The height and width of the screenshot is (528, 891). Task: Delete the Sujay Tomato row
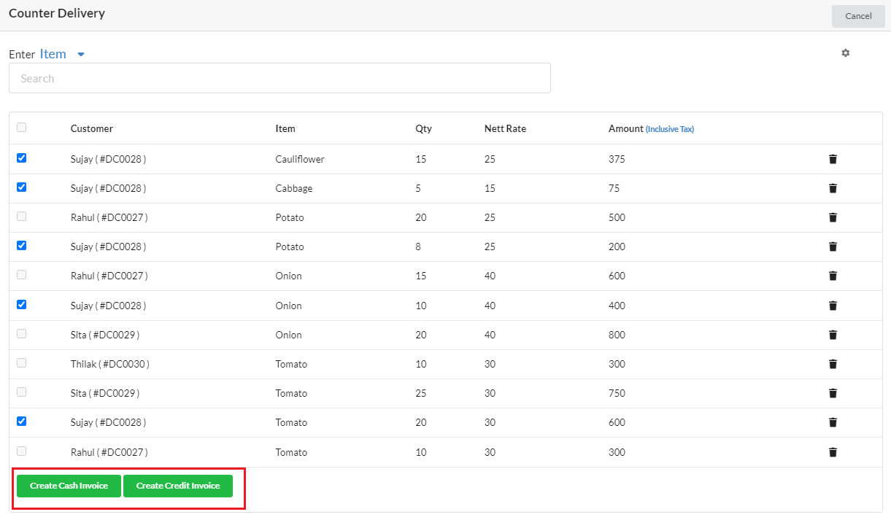click(833, 422)
